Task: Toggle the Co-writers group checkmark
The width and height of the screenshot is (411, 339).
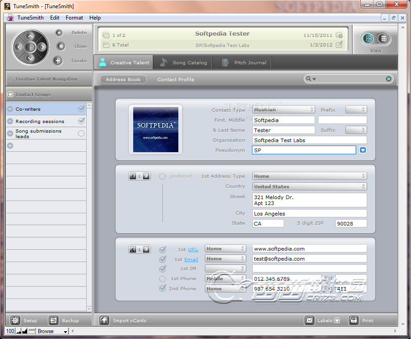Action: 81,108
